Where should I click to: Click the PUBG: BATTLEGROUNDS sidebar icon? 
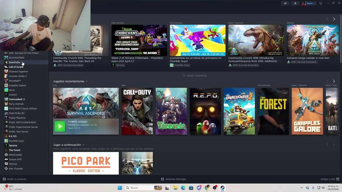(x=6, y=122)
